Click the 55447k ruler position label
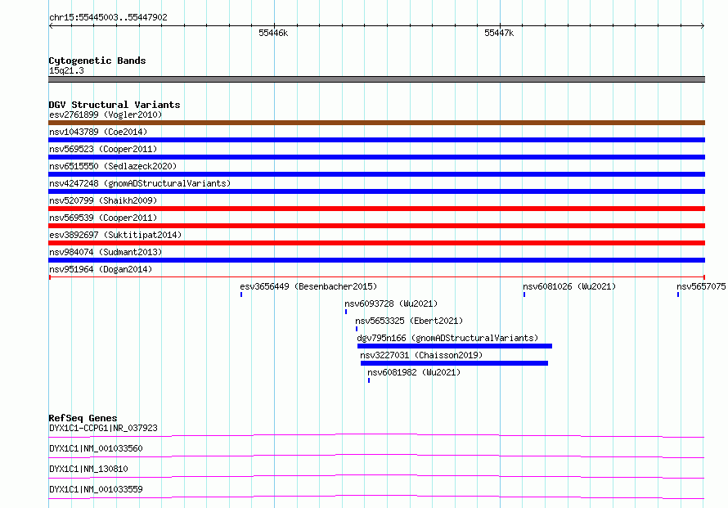 coord(499,33)
